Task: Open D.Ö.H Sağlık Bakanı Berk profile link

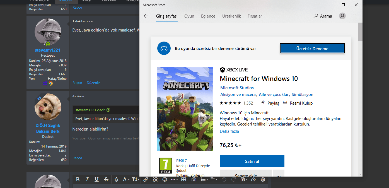Action: 48,128
